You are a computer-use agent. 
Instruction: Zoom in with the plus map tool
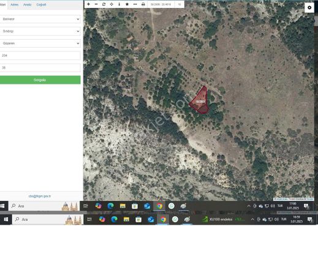coord(88,4)
